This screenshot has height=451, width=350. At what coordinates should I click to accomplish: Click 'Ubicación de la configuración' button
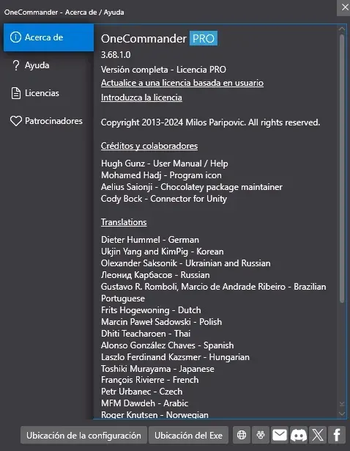(83, 435)
